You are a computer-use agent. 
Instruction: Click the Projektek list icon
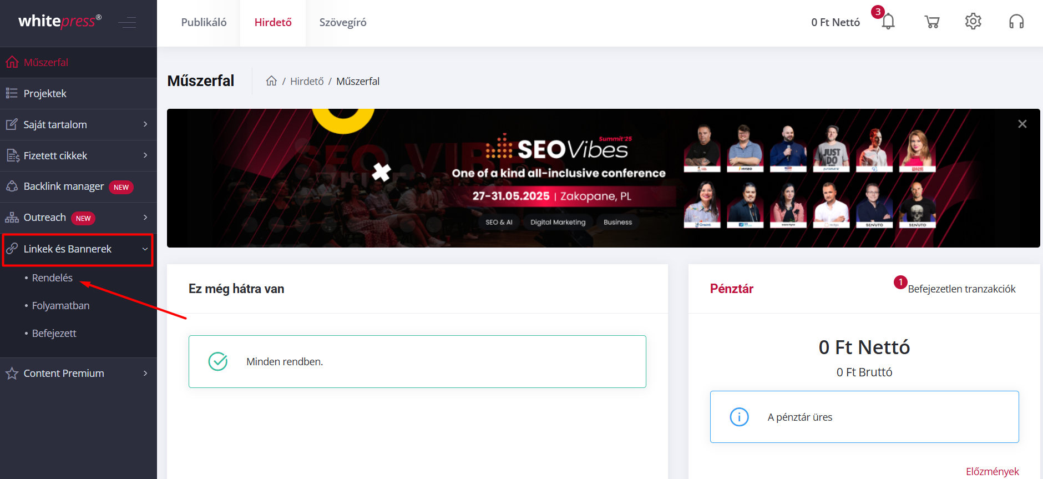tap(12, 93)
